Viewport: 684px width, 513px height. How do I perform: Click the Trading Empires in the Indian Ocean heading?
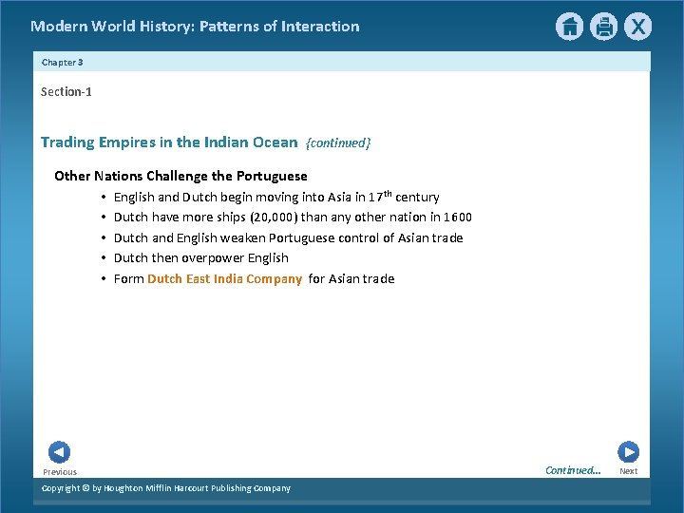(169, 142)
